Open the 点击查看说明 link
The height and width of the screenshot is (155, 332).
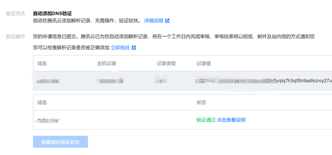click(231, 120)
